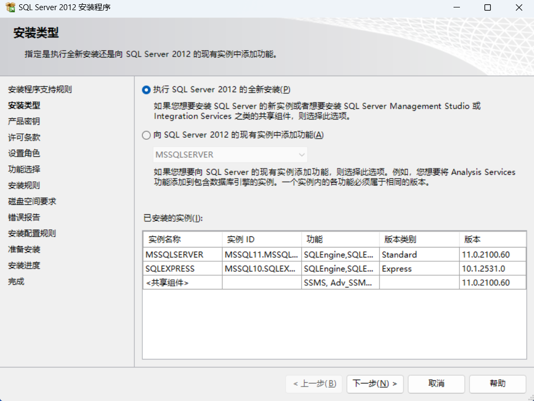Minimize the setup window
Screen dimensions: 534x401
457,7
